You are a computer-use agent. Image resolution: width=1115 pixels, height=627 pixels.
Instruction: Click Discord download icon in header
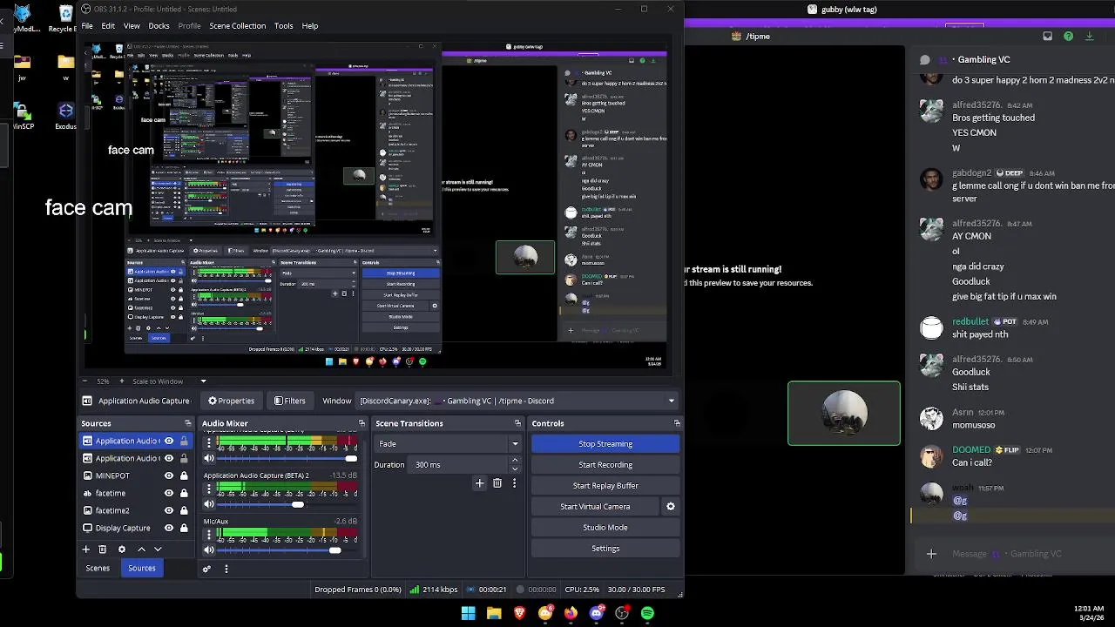pos(1090,37)
